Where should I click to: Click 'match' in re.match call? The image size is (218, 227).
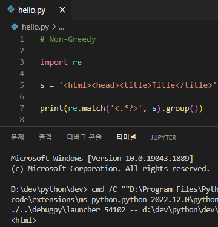tap(93, 108)
